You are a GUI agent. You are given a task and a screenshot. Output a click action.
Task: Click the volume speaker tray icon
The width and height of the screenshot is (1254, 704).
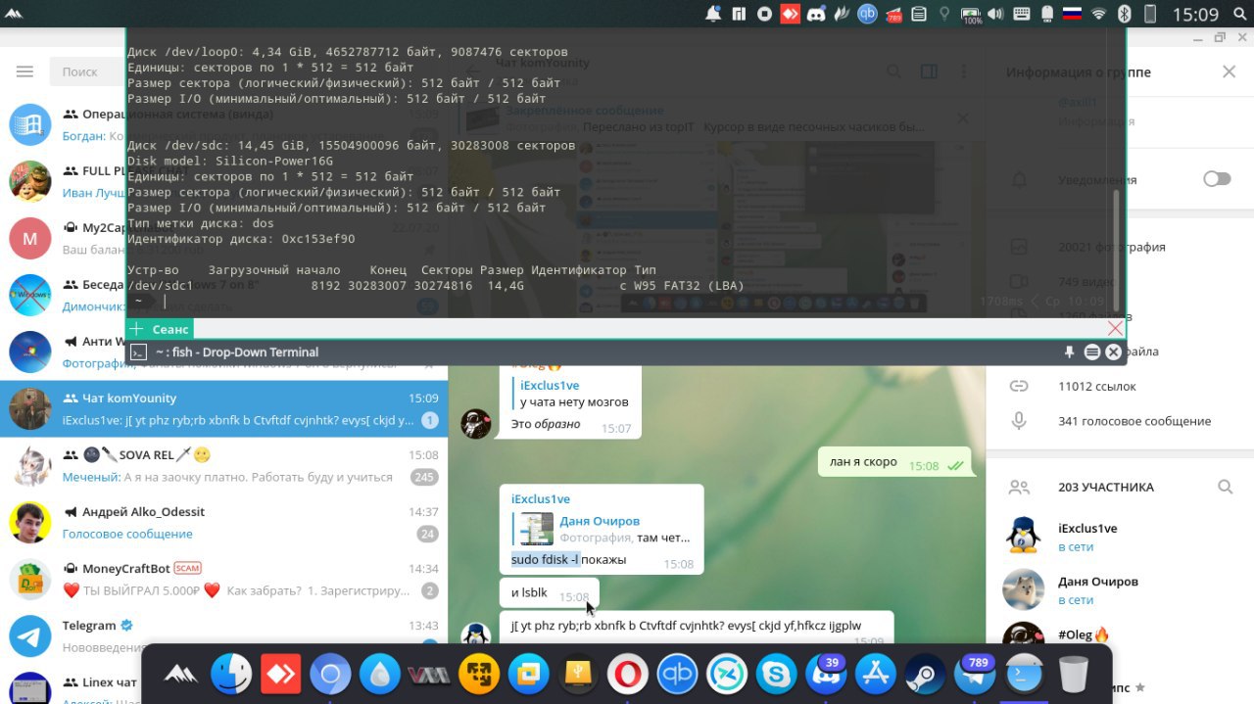point(996,14)
